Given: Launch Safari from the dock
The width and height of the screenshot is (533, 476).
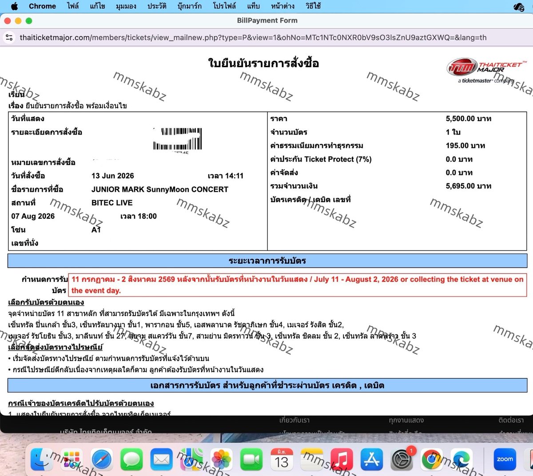Looking at the screenshot, I should [102, 459].
